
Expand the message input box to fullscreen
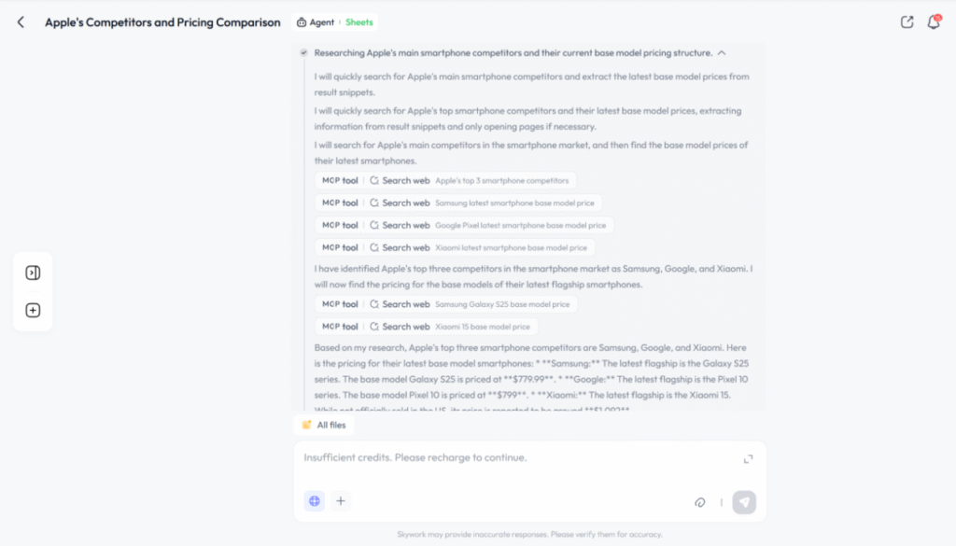[748, 459]
